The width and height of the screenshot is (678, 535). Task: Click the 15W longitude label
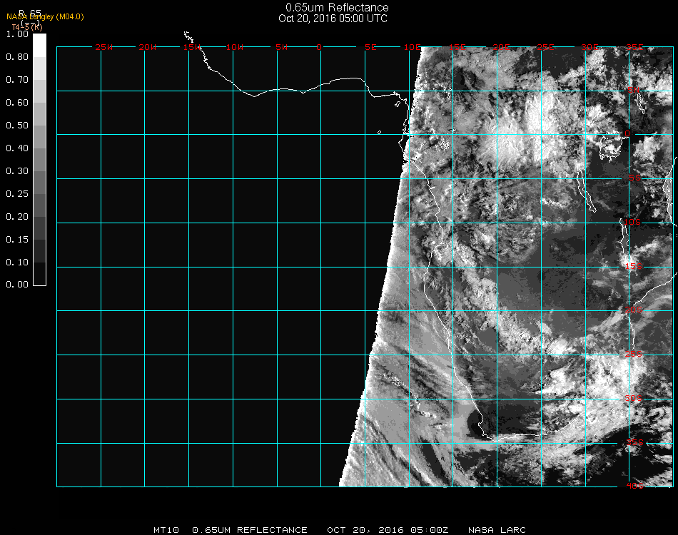(191, 47)
